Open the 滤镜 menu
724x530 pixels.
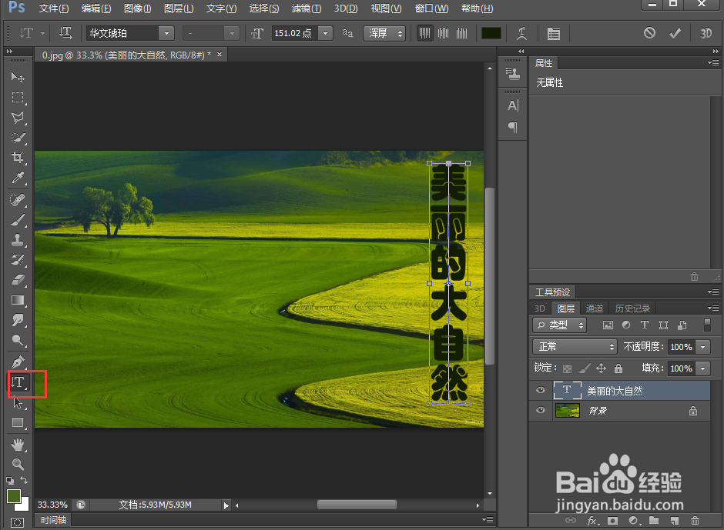(x=307, y=8)
